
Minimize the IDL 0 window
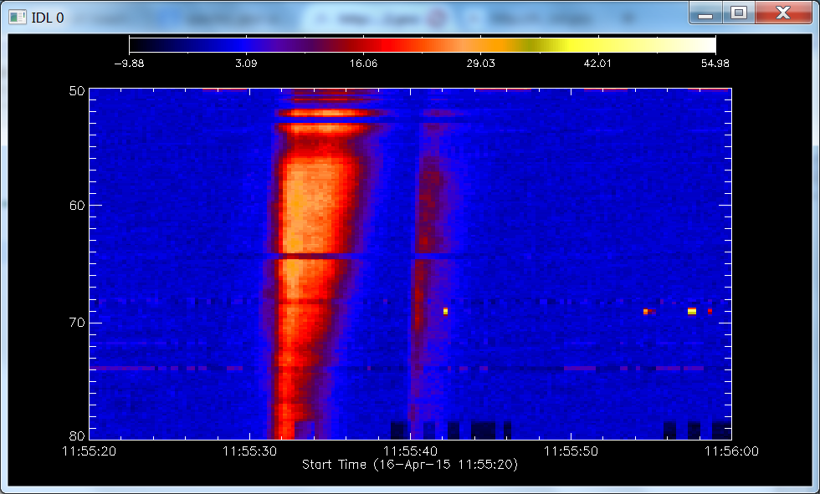pyautogui.click(x=705, y=13)
